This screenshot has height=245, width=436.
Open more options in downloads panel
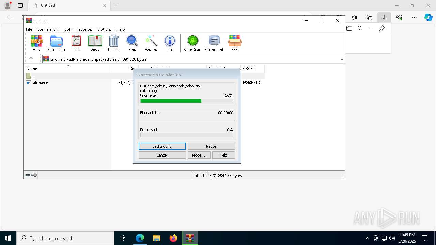click(x=371, y=28)
